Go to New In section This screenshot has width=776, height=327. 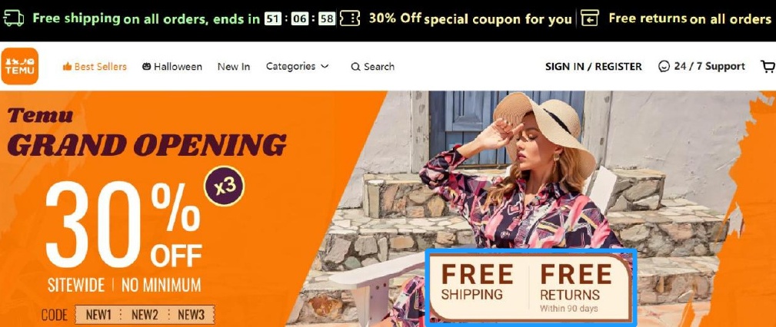click(234, 67)
